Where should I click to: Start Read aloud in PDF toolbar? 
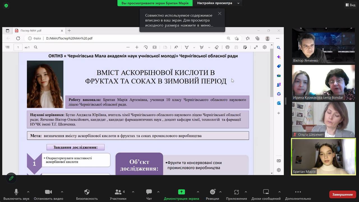(x=176, y=47)
